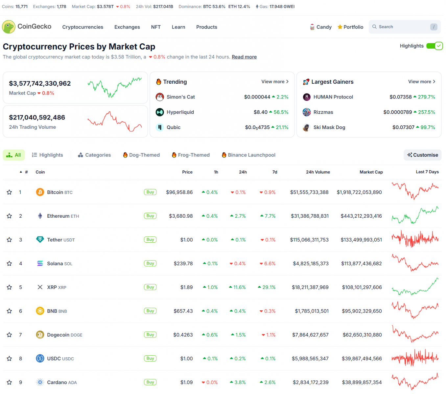Click the Hyperliquid trending icon

pyautogui.click(x=160, y=112)
